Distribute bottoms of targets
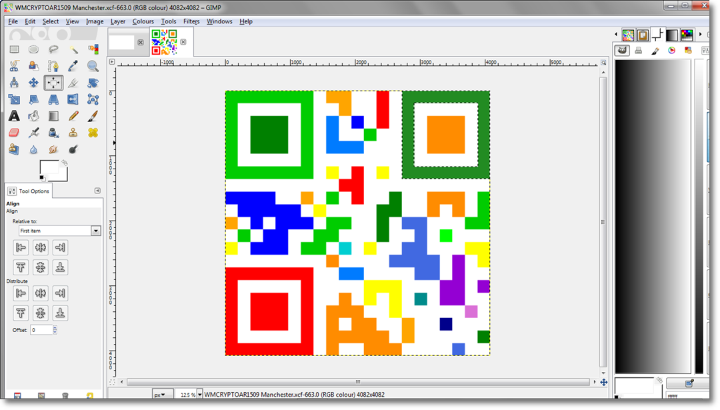 (x=60, y=313)
